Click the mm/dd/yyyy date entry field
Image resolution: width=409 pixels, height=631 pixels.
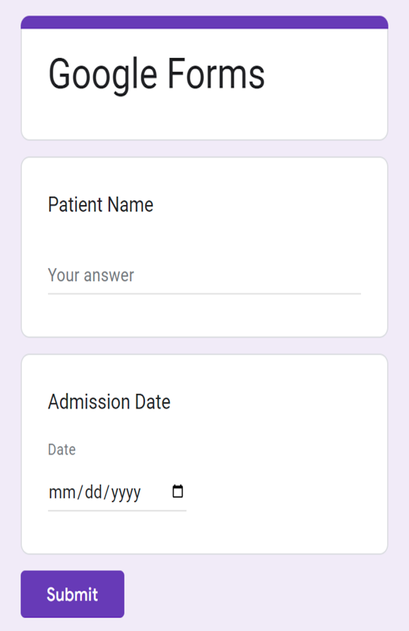(x=96, y=492)
